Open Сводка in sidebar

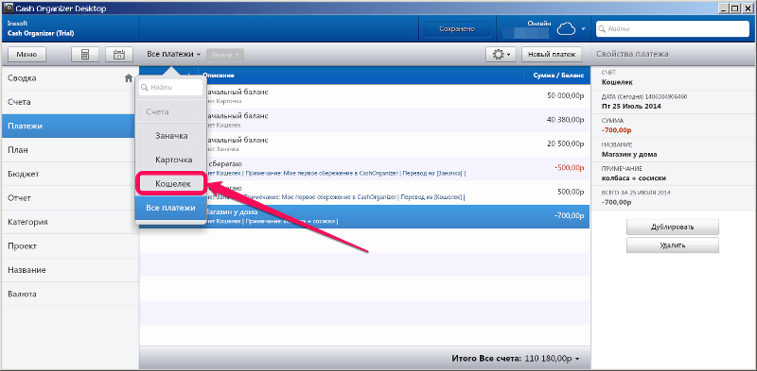pos(69,78)
